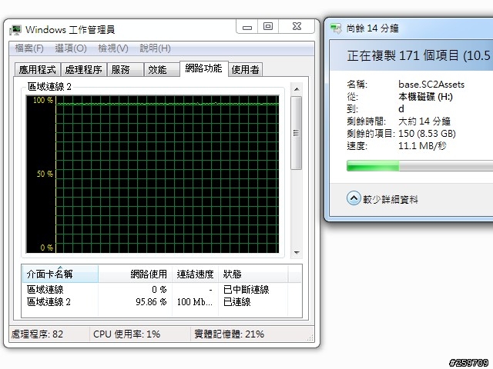The image size is (493, 369).
Task: Click the graph scrollbar up arrow
Action: [296, 89]
